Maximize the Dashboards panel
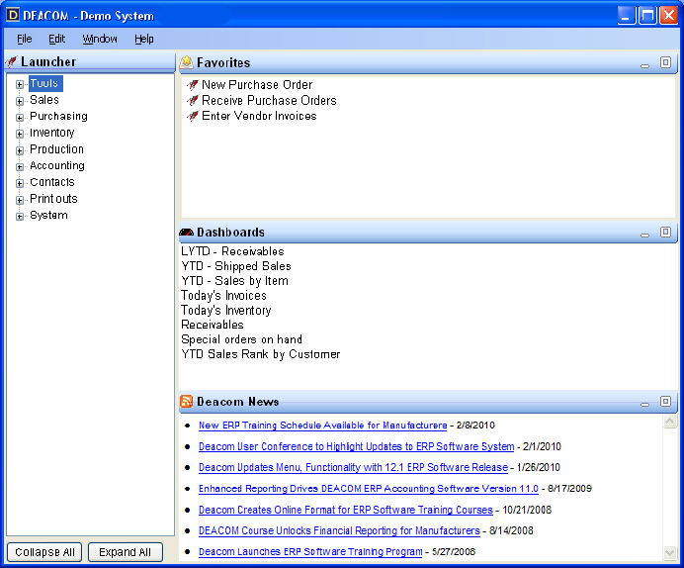Image resolution: width=684 pixels, height=568 pixels. click(x=665, y=233)
